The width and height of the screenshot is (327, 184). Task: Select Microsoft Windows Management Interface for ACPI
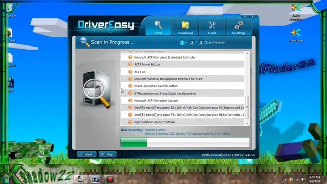coord(182,79)
